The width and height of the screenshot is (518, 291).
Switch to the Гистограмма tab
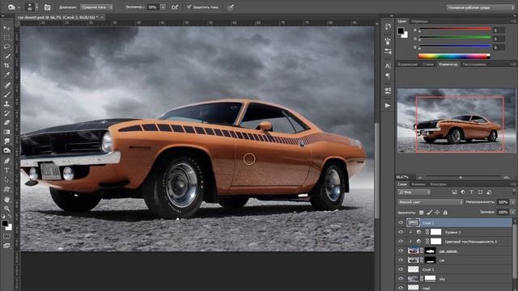[474, 65]
